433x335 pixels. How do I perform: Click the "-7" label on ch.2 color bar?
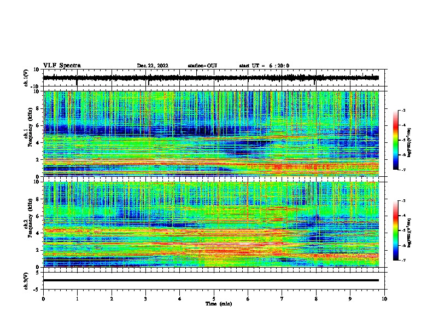point(403,260)
